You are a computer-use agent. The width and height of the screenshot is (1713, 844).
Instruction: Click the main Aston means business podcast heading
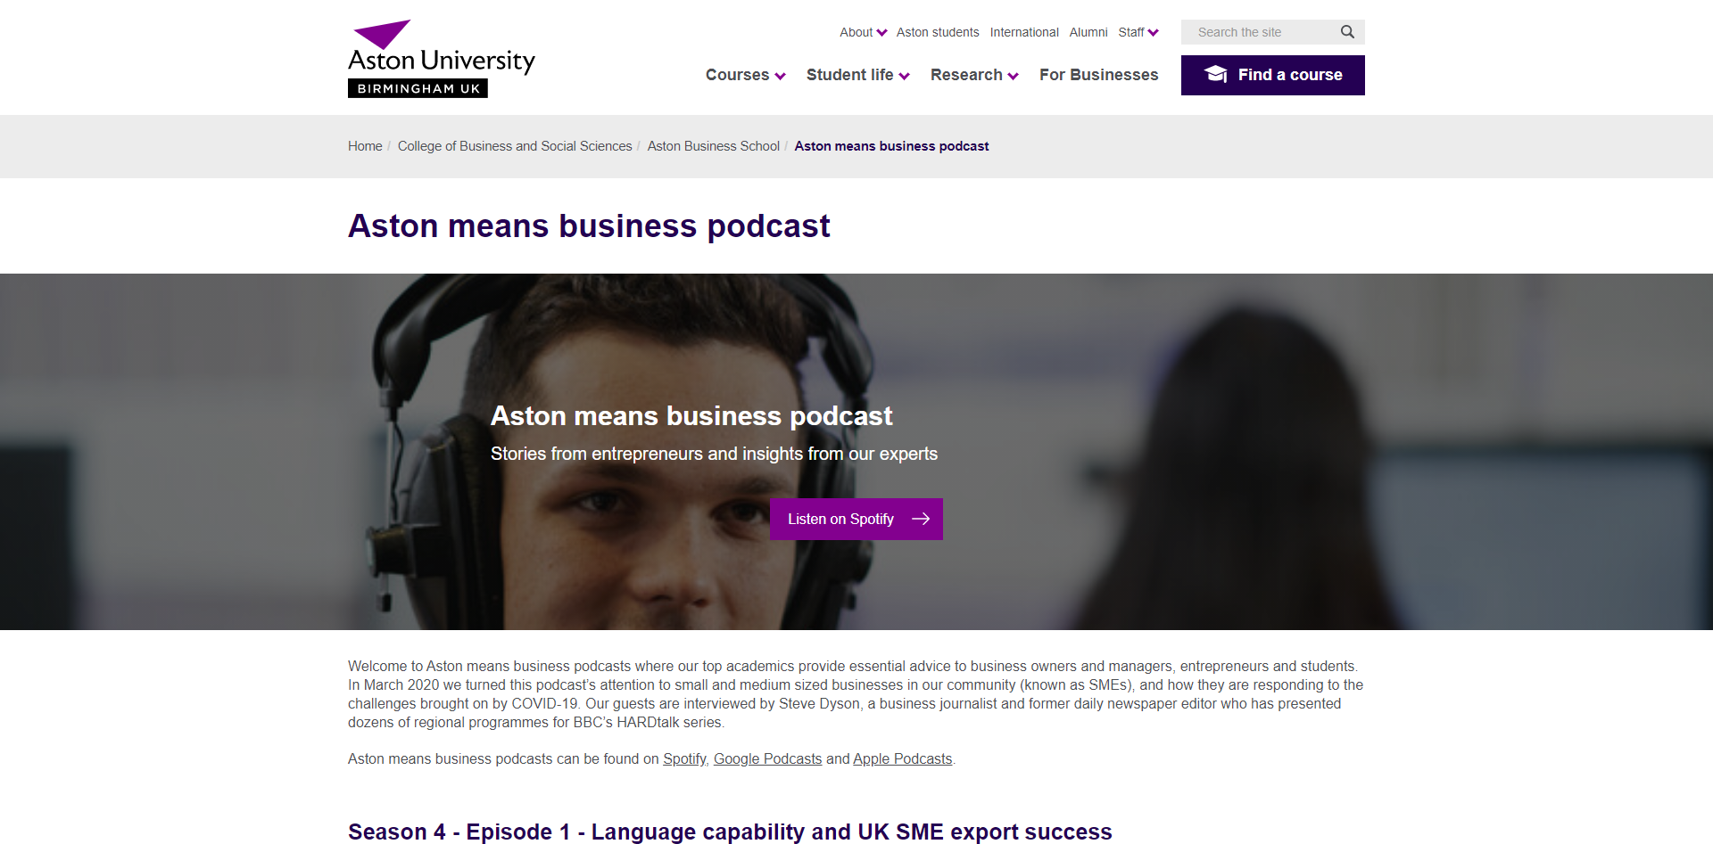tap(589, 225)
